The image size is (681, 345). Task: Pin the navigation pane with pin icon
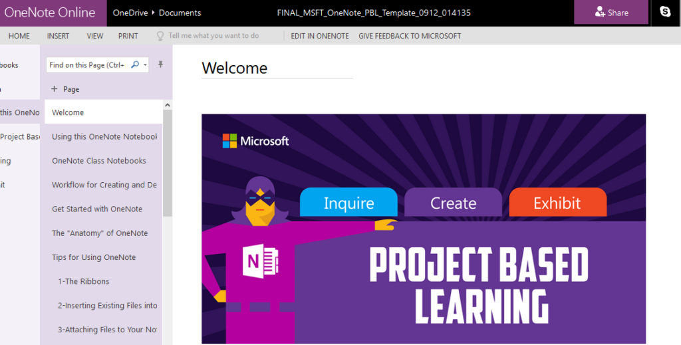pos(160,64)
